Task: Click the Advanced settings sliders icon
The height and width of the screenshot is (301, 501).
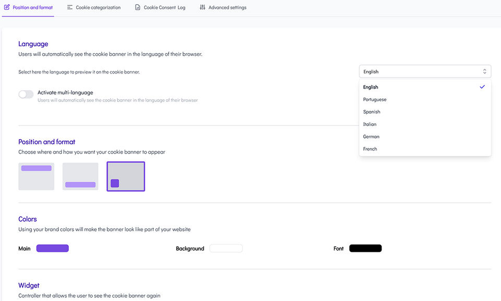Action: coord(202,7)
